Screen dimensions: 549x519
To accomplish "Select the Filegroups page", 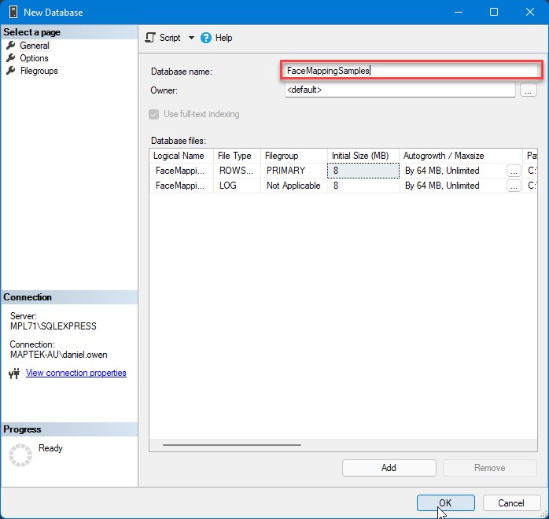I will point(39,71).
